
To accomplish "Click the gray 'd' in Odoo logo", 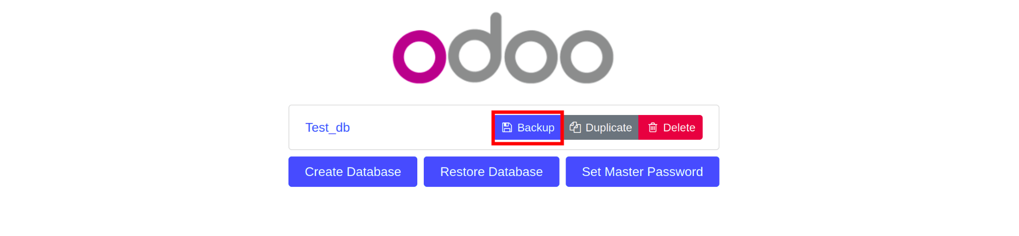I will coord(475,48).
